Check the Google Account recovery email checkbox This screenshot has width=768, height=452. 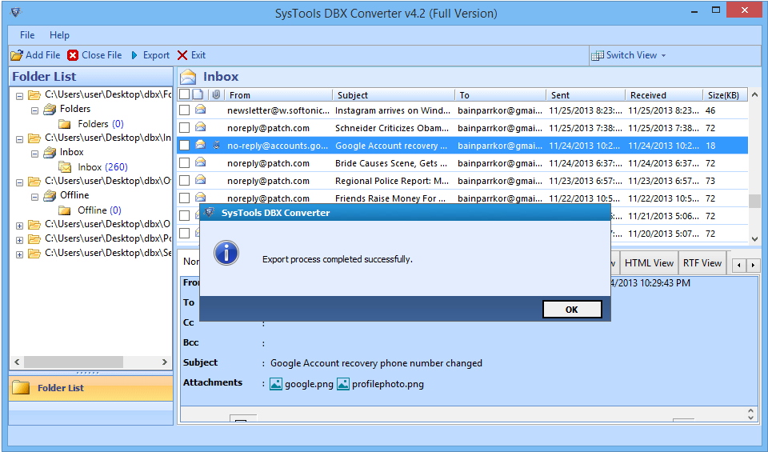(x=184, y=146)
